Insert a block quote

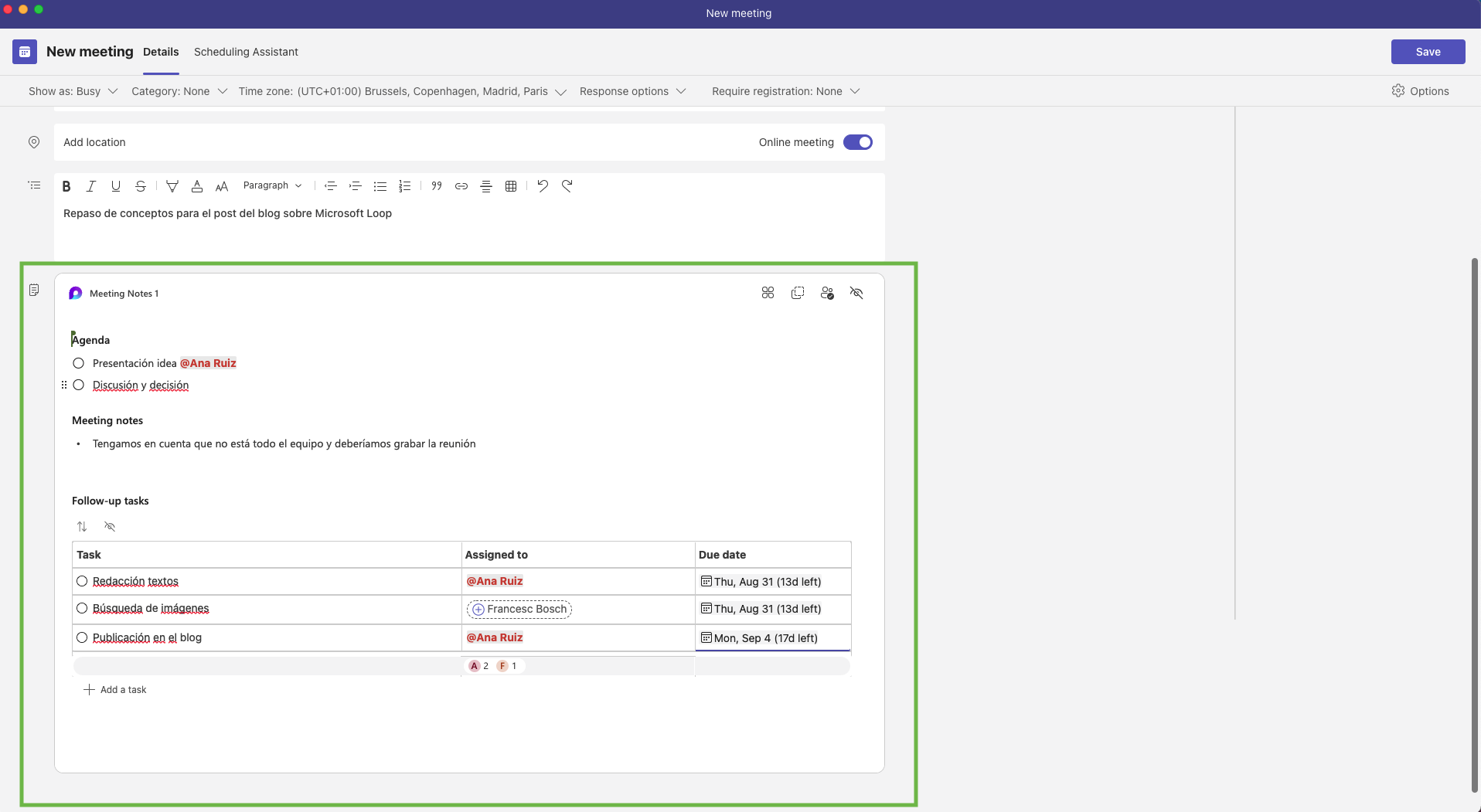[437, 186]
